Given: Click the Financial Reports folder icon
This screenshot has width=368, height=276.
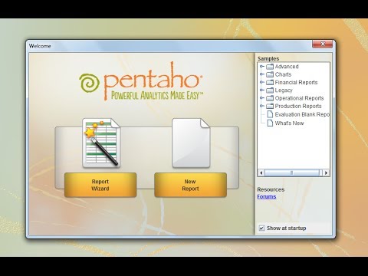Looking at the screenshot, I should point(270,83).
